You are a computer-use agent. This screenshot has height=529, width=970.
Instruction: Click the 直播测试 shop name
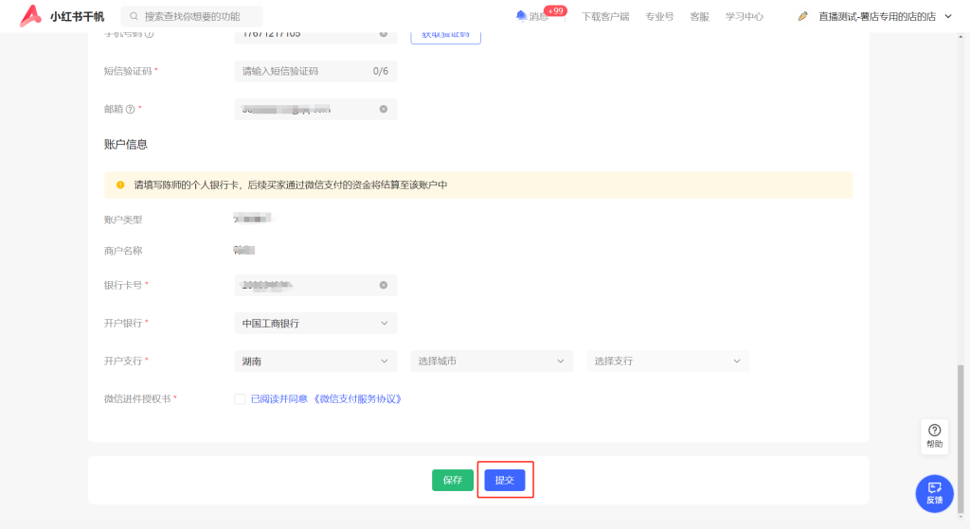[877, 17]
